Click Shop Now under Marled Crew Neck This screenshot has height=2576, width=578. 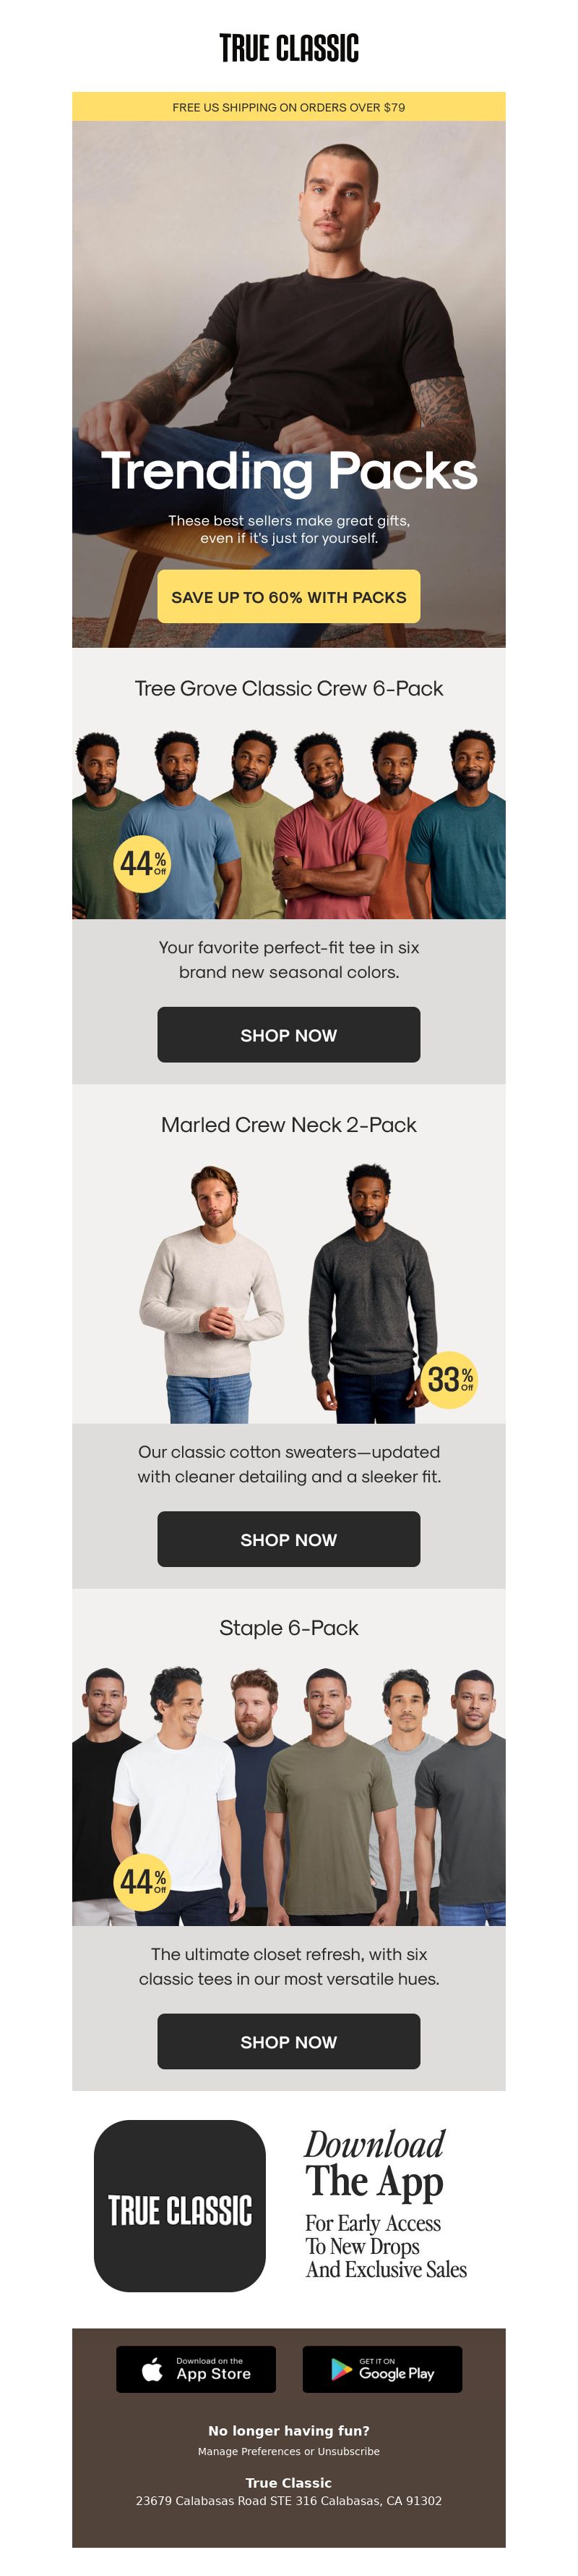click(x=288, y=1539)
